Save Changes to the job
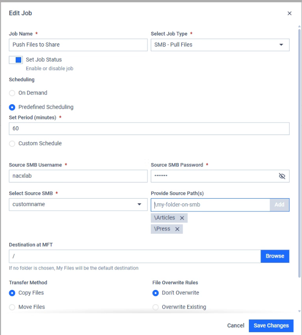This screenshot has width=302, height=335. (271, 326)
